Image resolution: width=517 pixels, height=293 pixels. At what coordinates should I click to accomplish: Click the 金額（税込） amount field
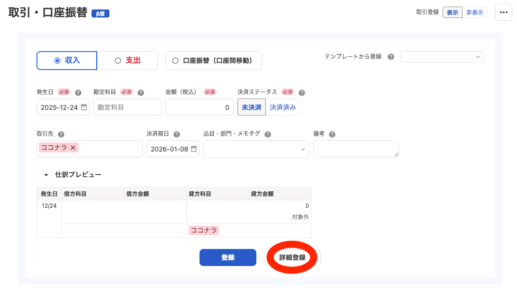tap(199, 107)
